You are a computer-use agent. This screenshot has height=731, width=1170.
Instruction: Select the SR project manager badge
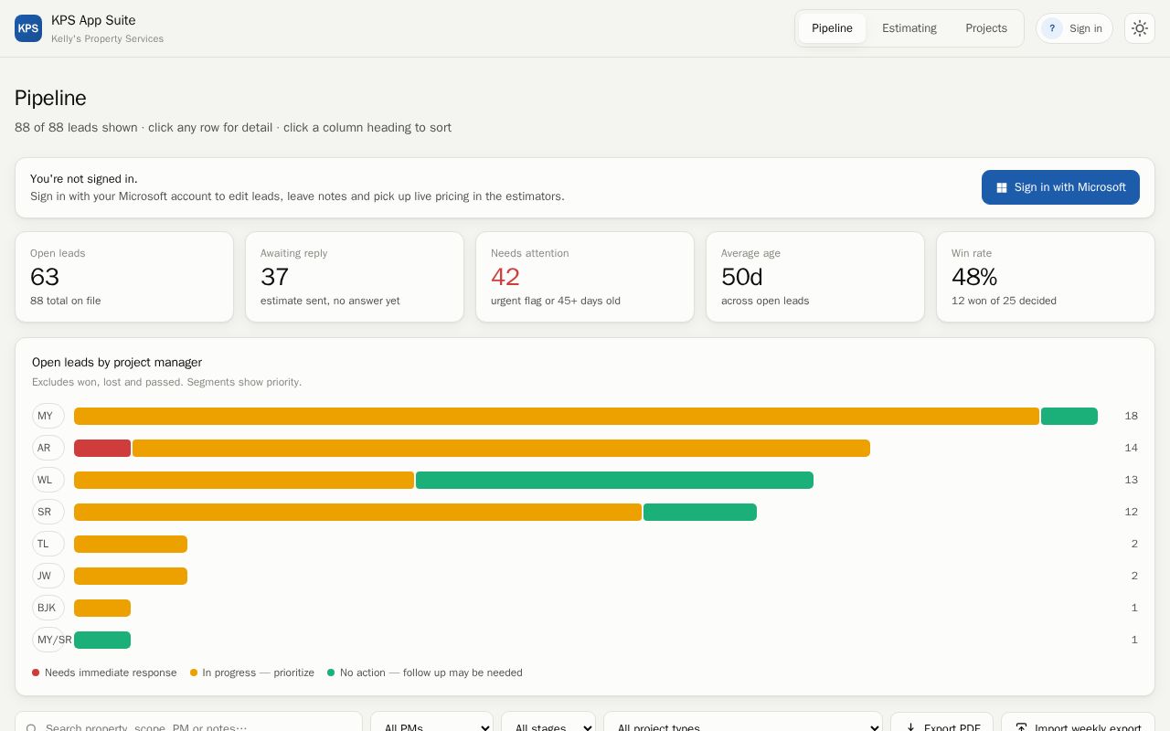48,512
